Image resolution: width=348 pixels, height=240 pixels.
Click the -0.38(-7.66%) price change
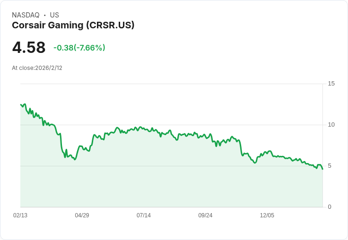coord(79,48)
